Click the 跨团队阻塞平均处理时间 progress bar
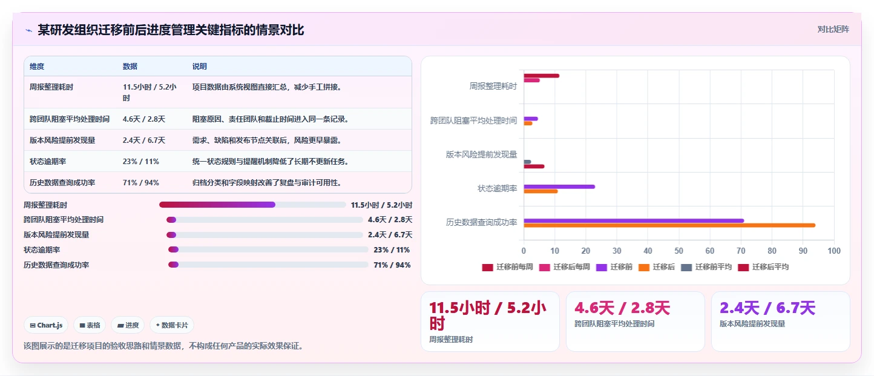The width and height of the screenshot is (874, 376). pyautogui.click(x=264, y=220)
